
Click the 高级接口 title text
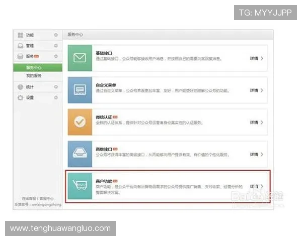(x=104, y=149)
